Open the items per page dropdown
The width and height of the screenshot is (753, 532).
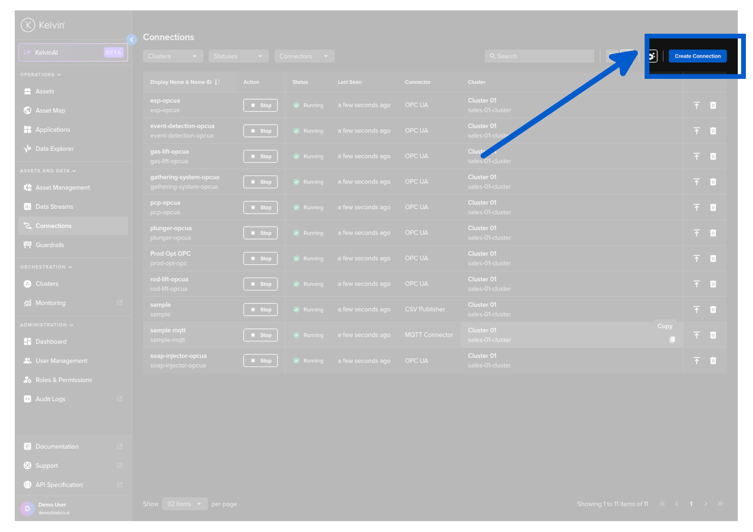point(184,504)
